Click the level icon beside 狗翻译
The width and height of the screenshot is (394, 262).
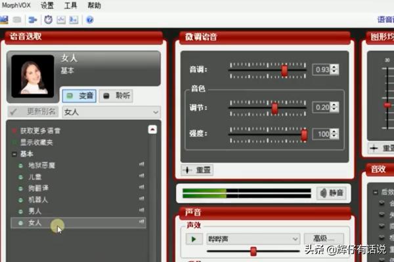pyautogui.click(x=141, y=187)
